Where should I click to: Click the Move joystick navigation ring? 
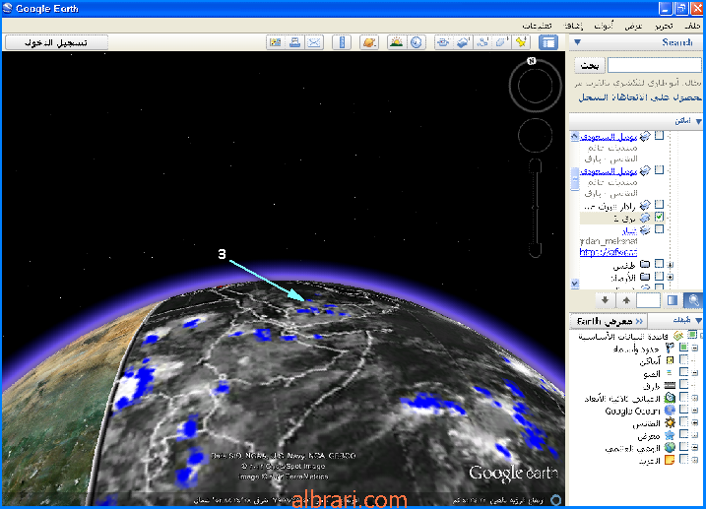535,135
